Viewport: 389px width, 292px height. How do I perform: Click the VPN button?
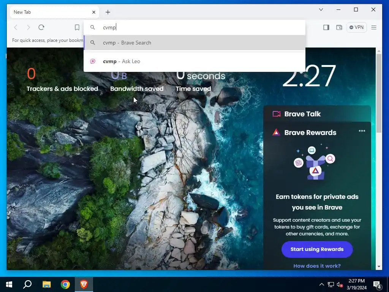tap(356, 27)
